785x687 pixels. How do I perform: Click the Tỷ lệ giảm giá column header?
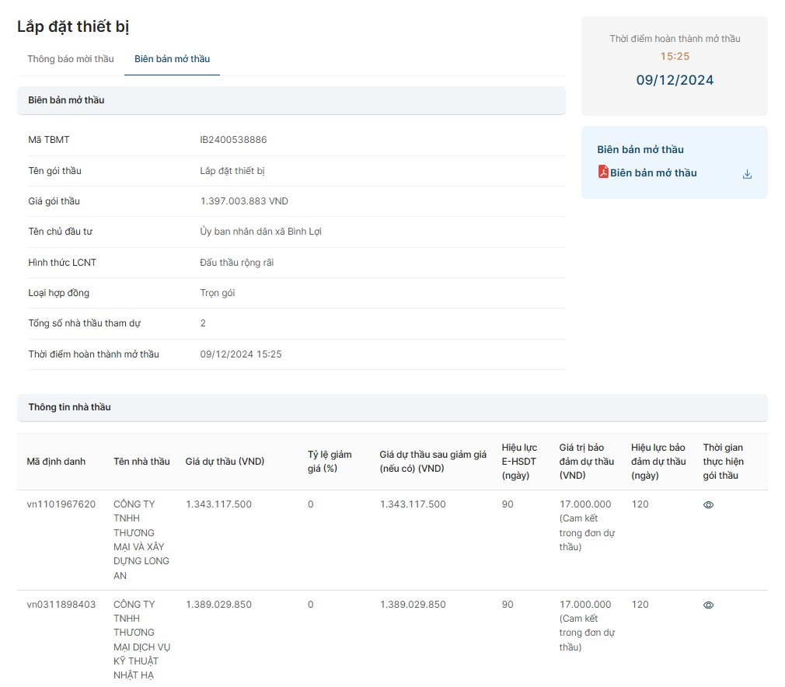click(330, 462)
